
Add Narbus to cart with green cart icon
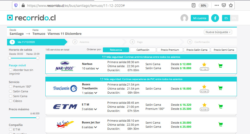[x=220, y=66]
